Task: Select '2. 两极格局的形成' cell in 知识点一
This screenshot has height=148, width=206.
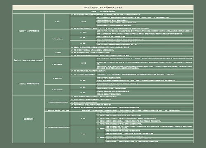Action: pyautogui.click(x=57, y=39)
